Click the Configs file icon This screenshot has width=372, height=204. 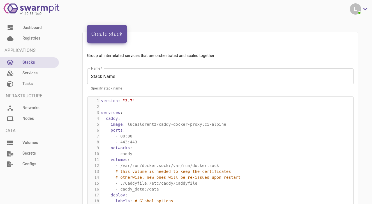(10, 164)
